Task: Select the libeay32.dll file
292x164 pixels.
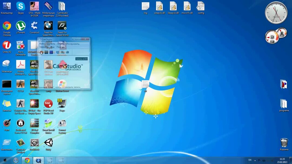Action: click(x=173, y=8)
